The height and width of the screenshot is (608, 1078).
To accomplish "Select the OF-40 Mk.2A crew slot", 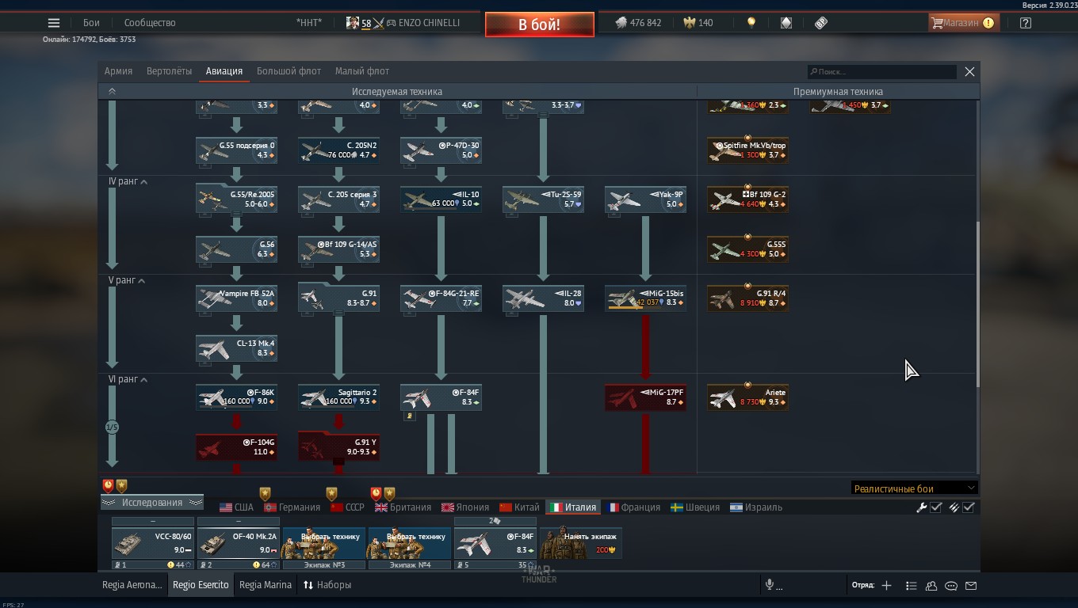I will 239,543.
